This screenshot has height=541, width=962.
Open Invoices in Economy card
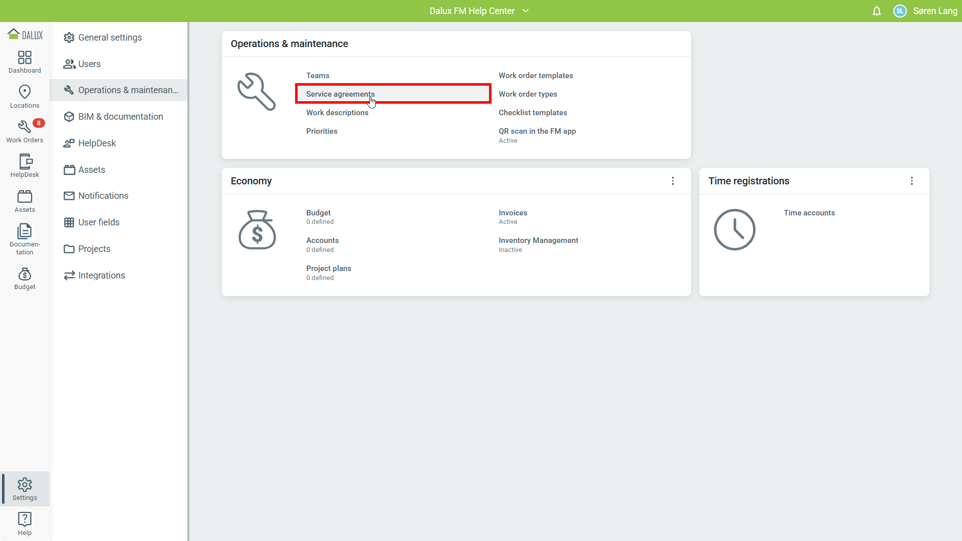tap(513, 213)
